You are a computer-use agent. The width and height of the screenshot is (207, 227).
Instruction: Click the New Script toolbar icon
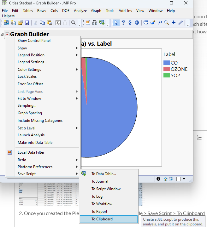[13, 23]
